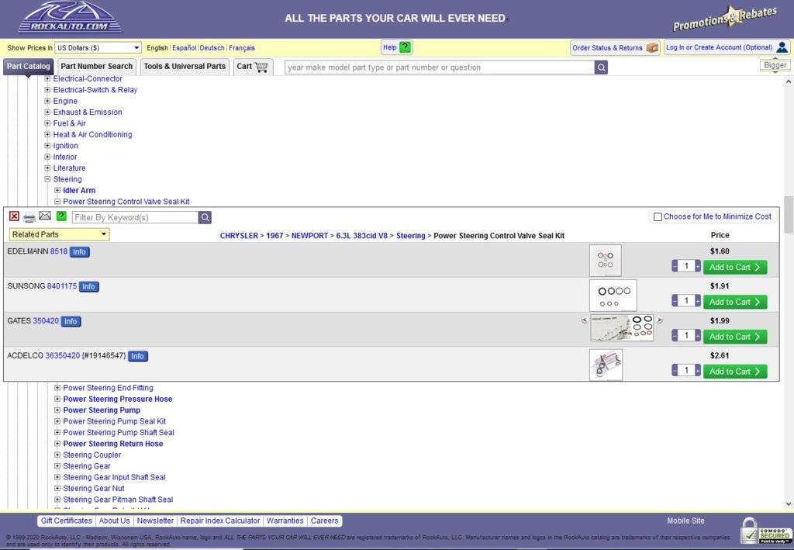The height and width of the screenshot is (550, 794).
Task: Click the red X close listing icon
Action: click(x=14, y=217)
